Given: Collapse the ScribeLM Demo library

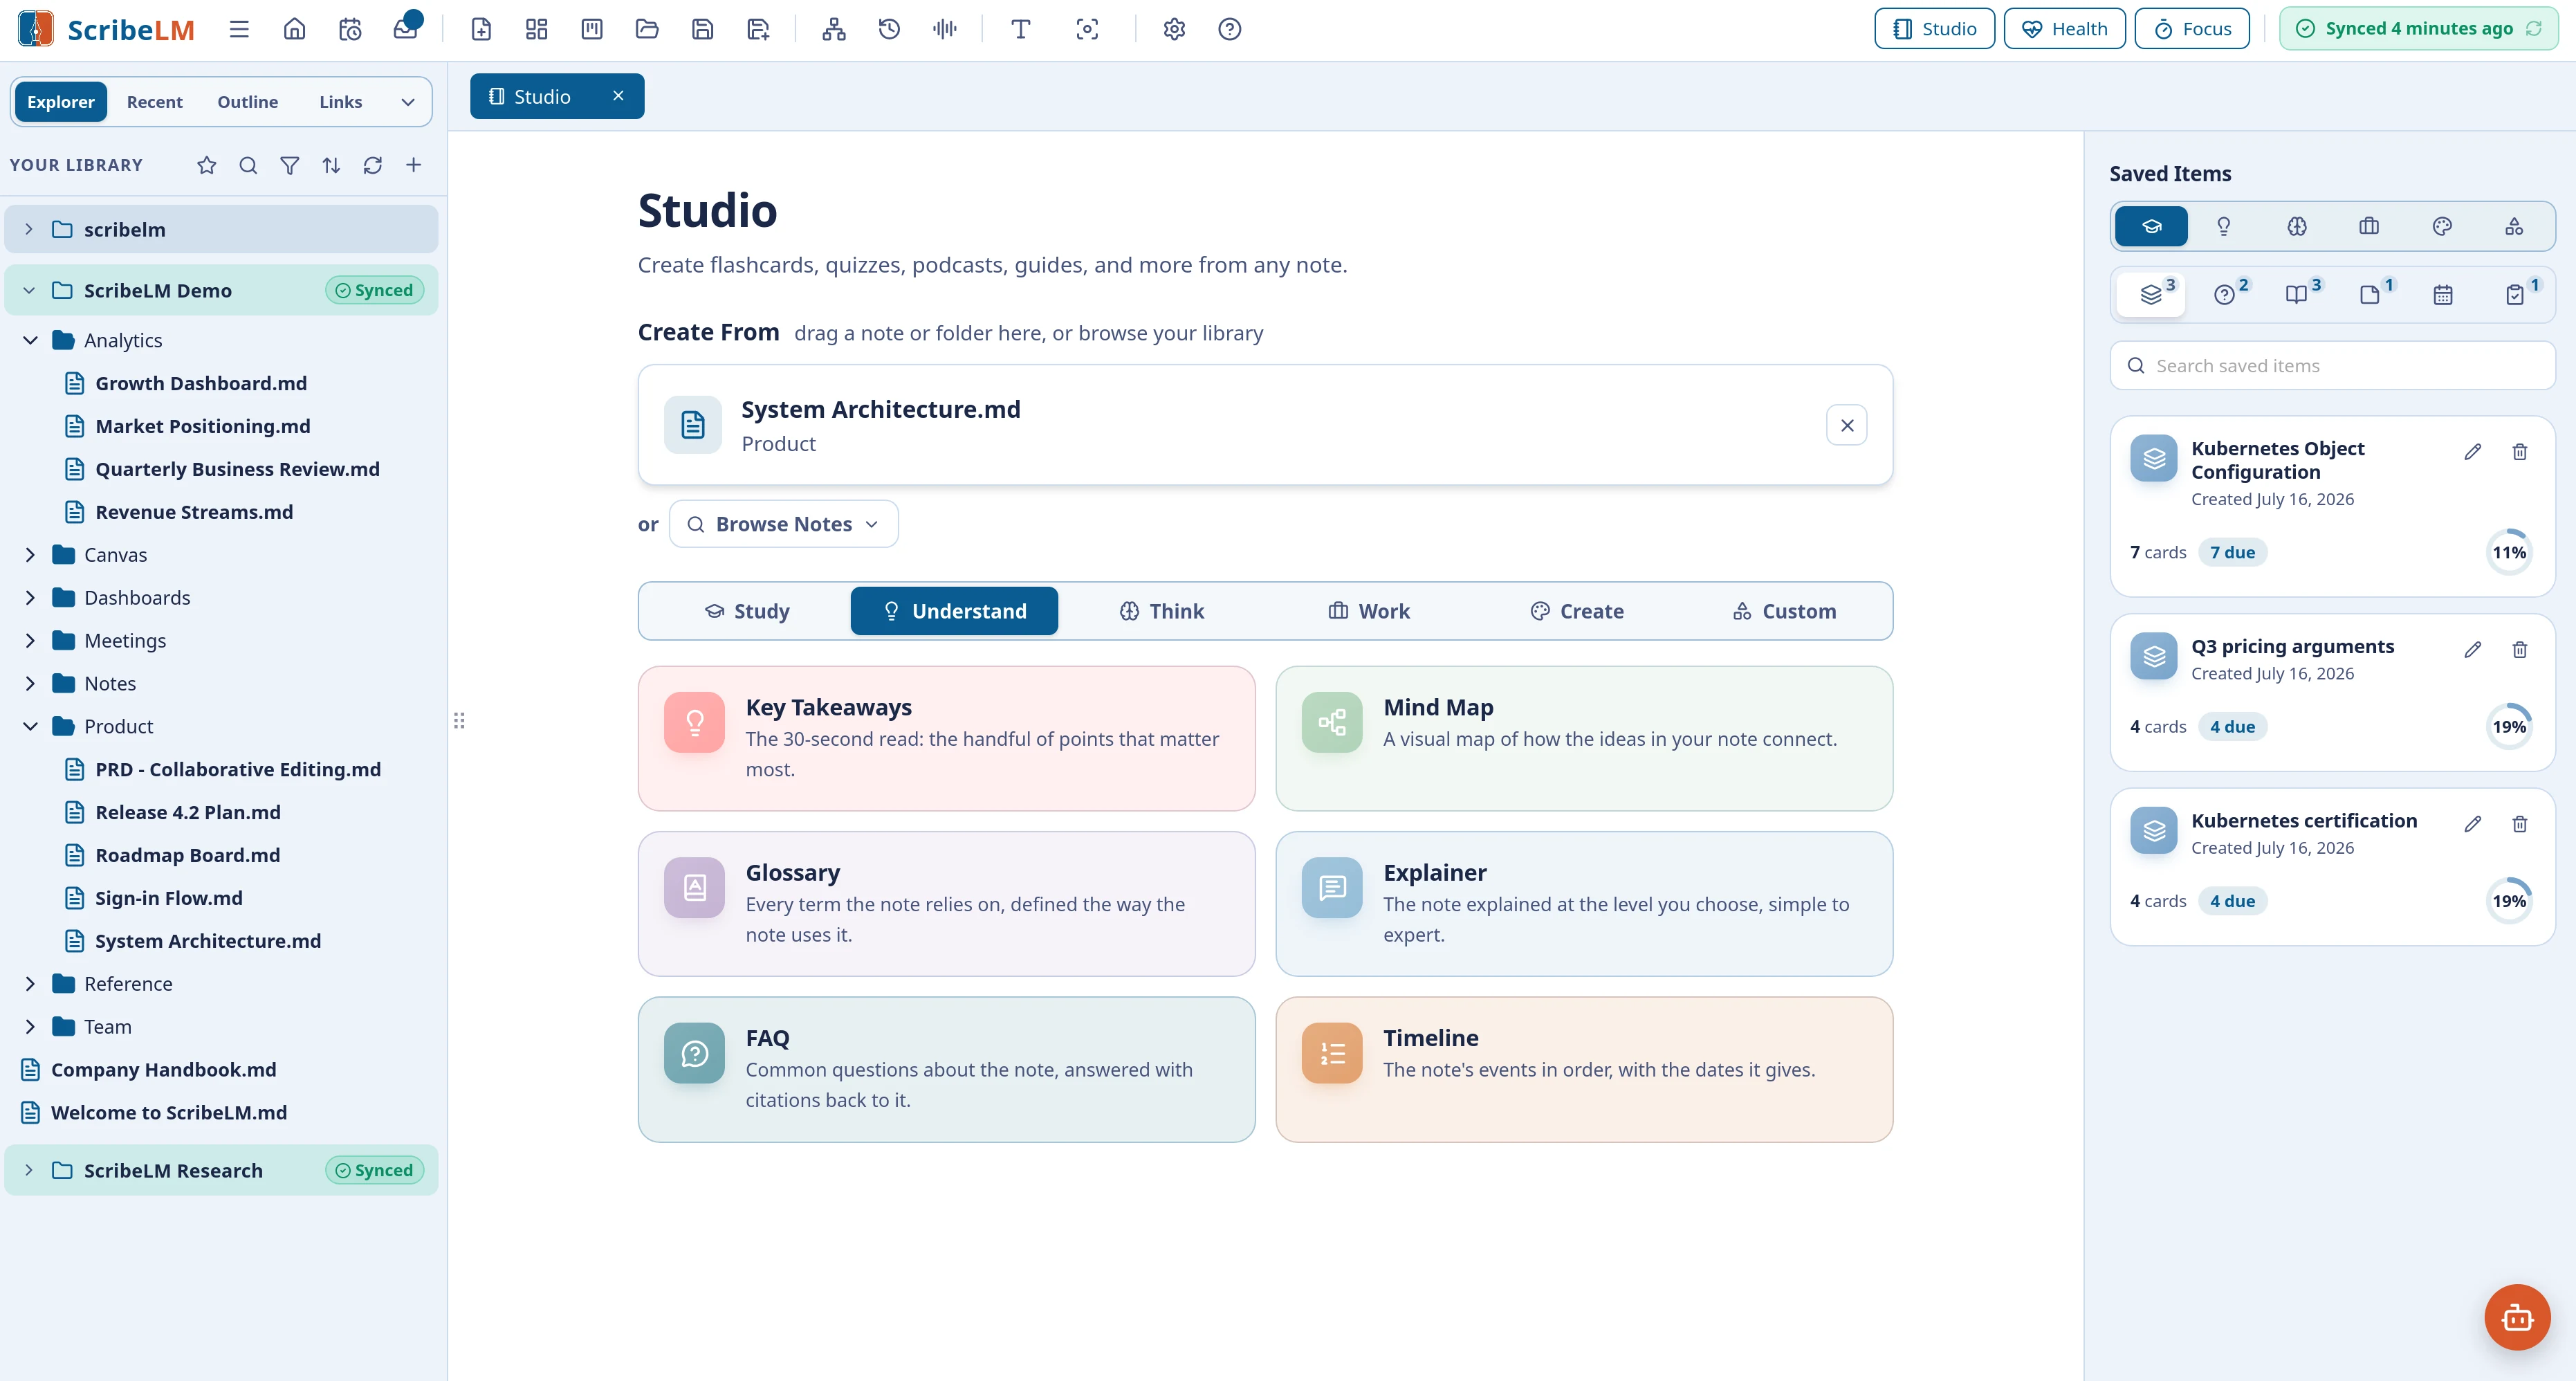Looking at the screenshot, I should 29,290.
